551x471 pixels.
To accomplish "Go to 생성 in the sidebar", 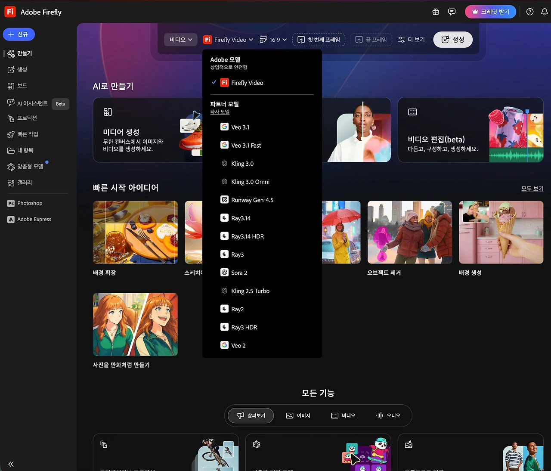I will click(x=17, y=69).
